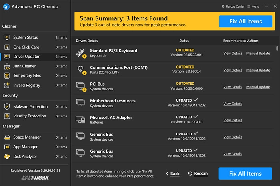280x186 pixels.
Task: Click Scan Summary: 3 Items Found heading
Action: [124, 18]
